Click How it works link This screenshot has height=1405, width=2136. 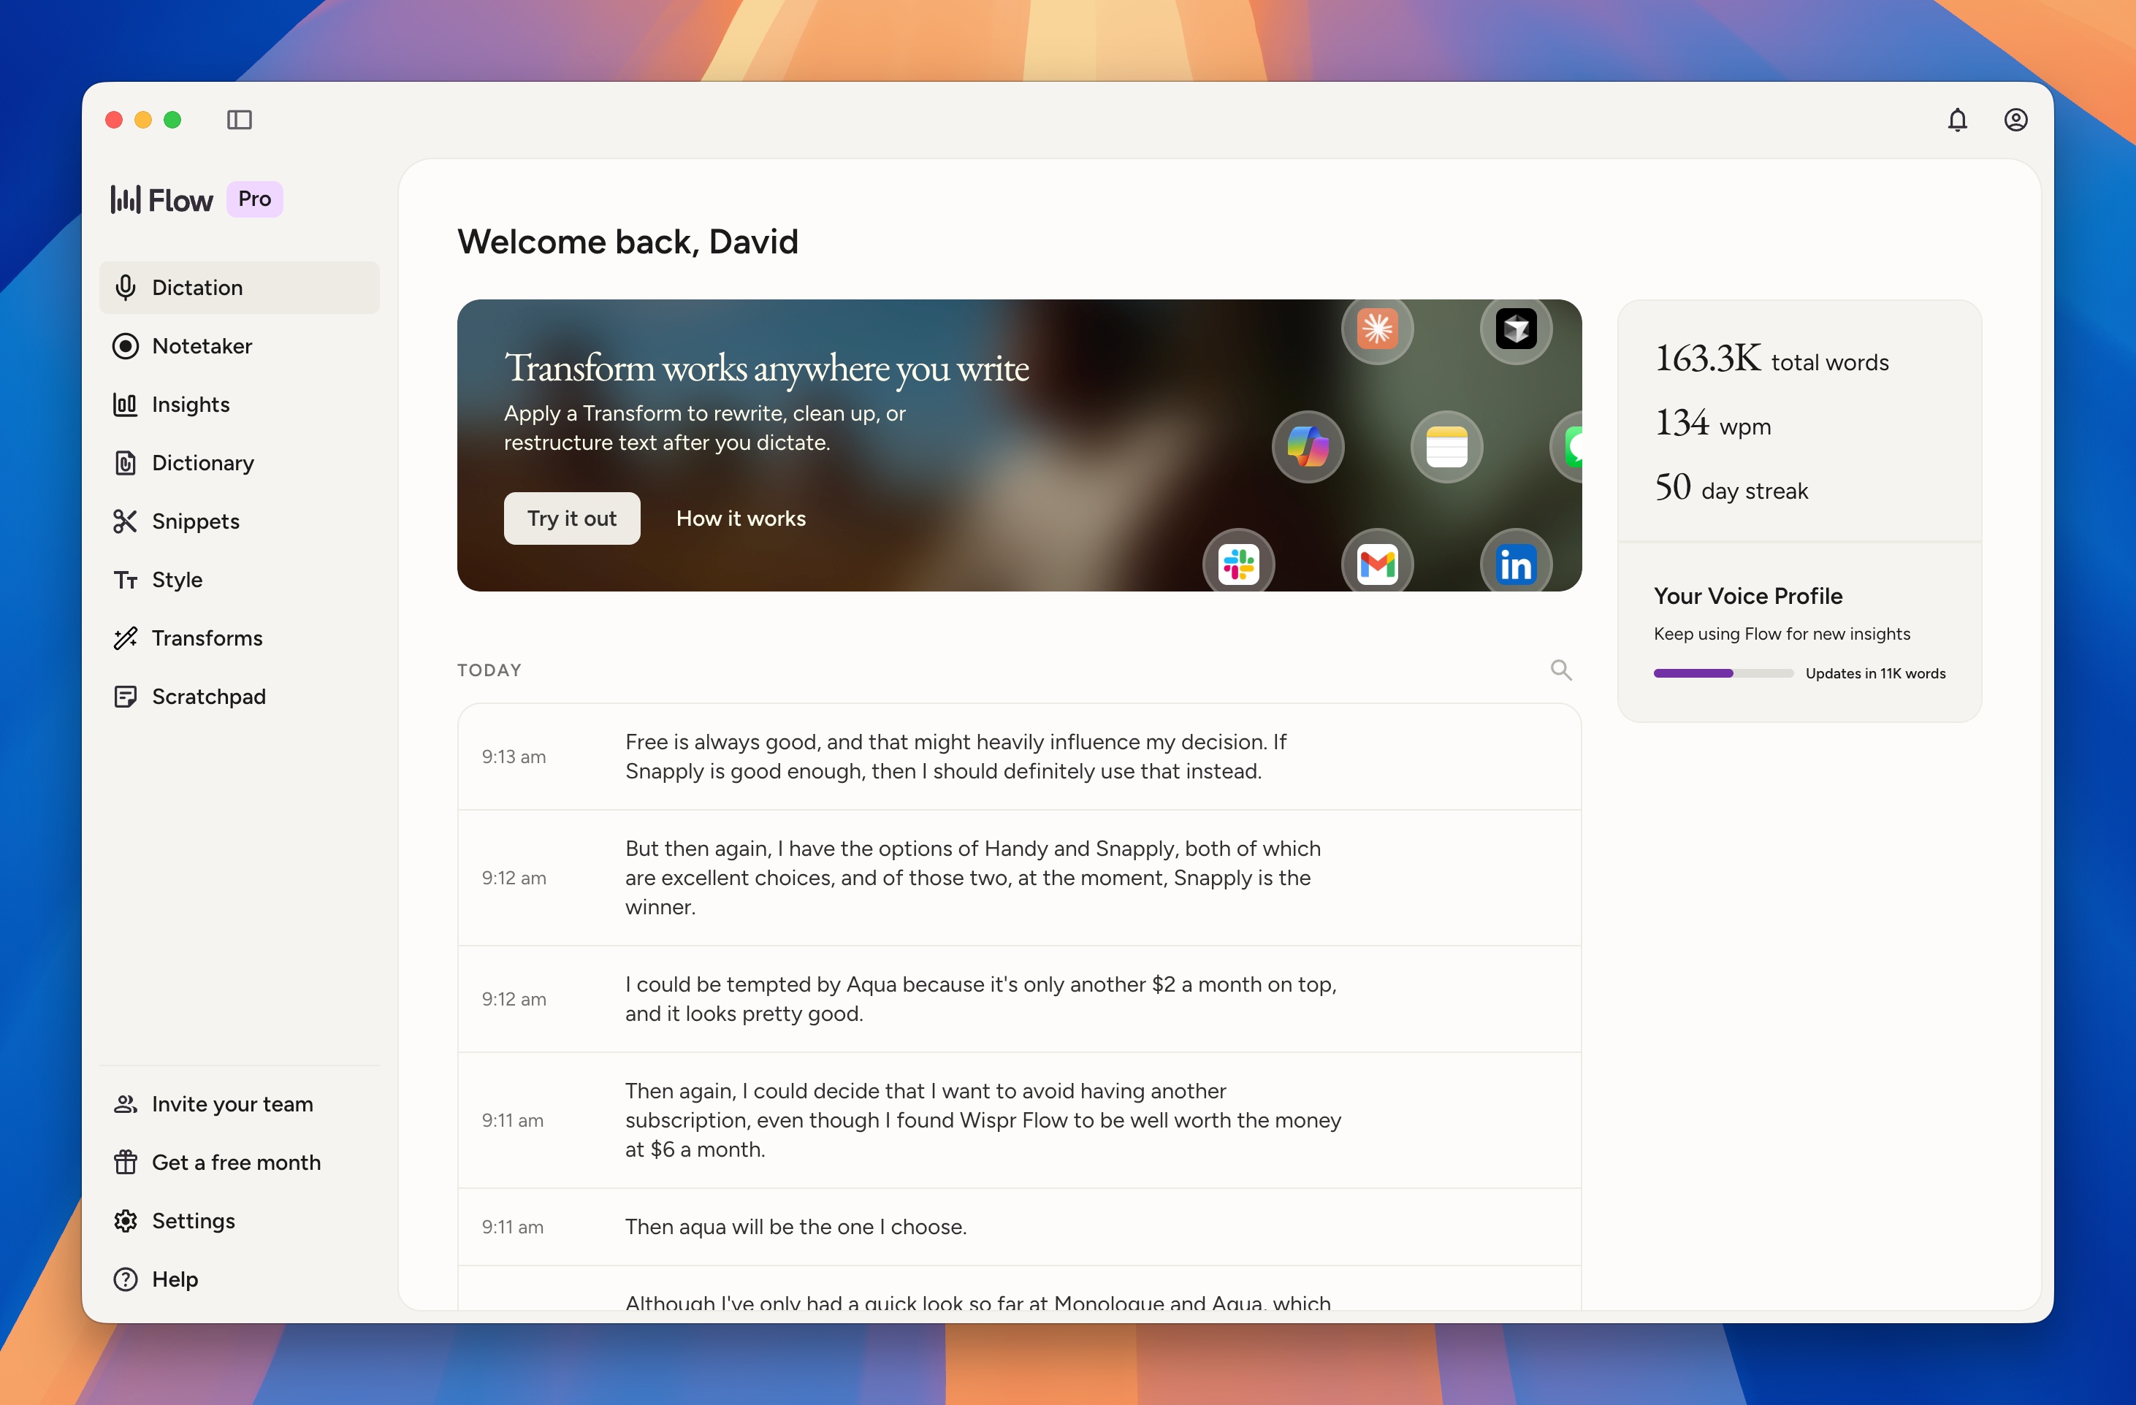(x=741, y=518)
